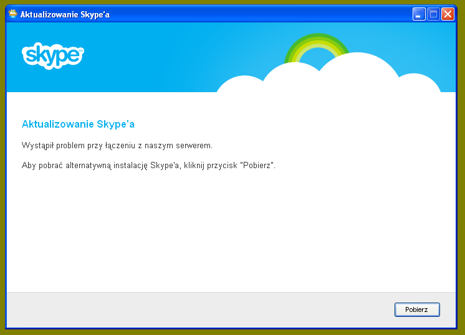Click the sentence starting "Aby pobrać alternatywną instalację"
465x335 pixels.
(x=148, y=165)
